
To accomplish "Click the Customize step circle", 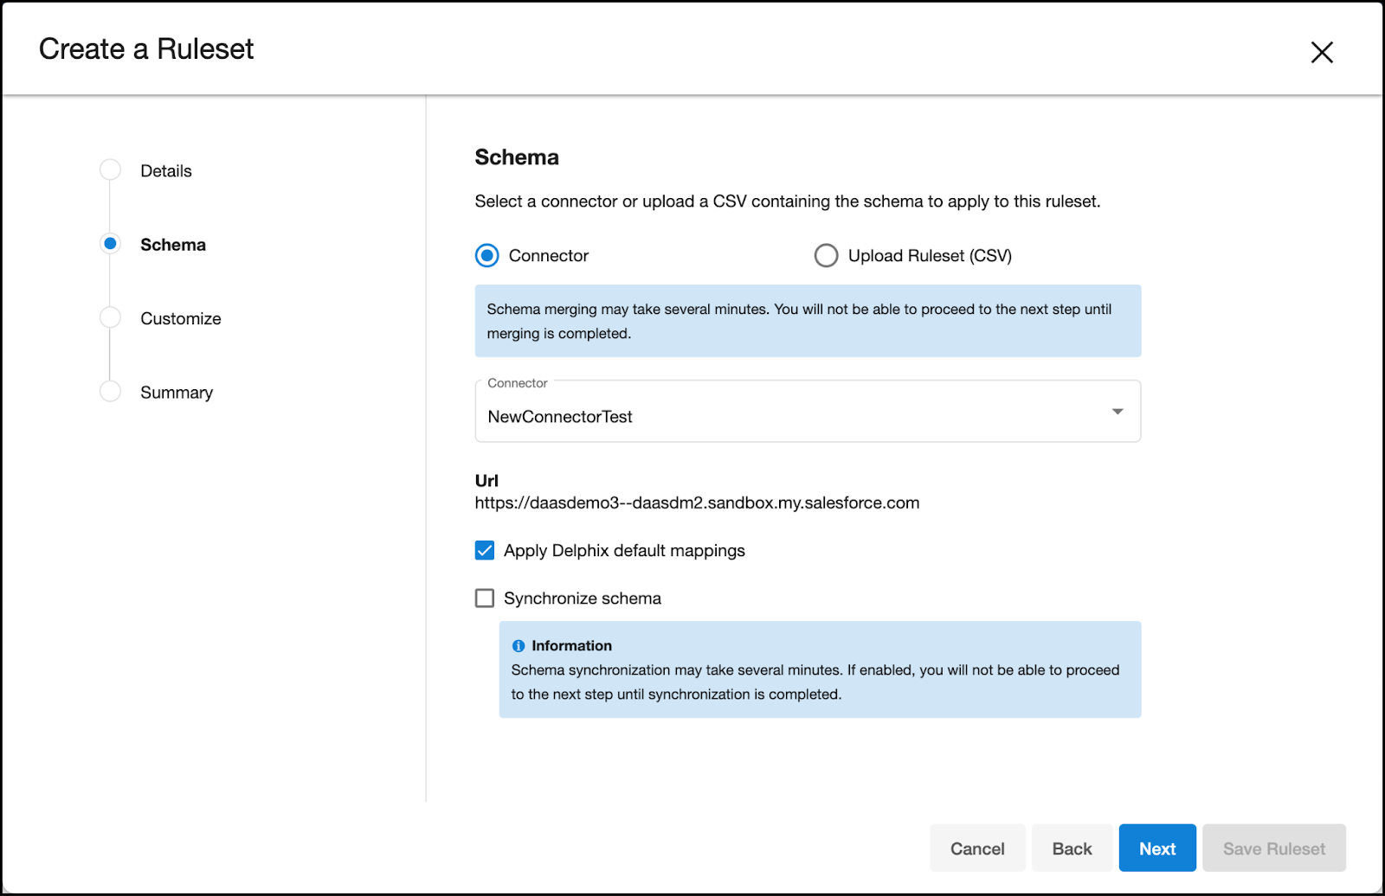I will (109, 317).
